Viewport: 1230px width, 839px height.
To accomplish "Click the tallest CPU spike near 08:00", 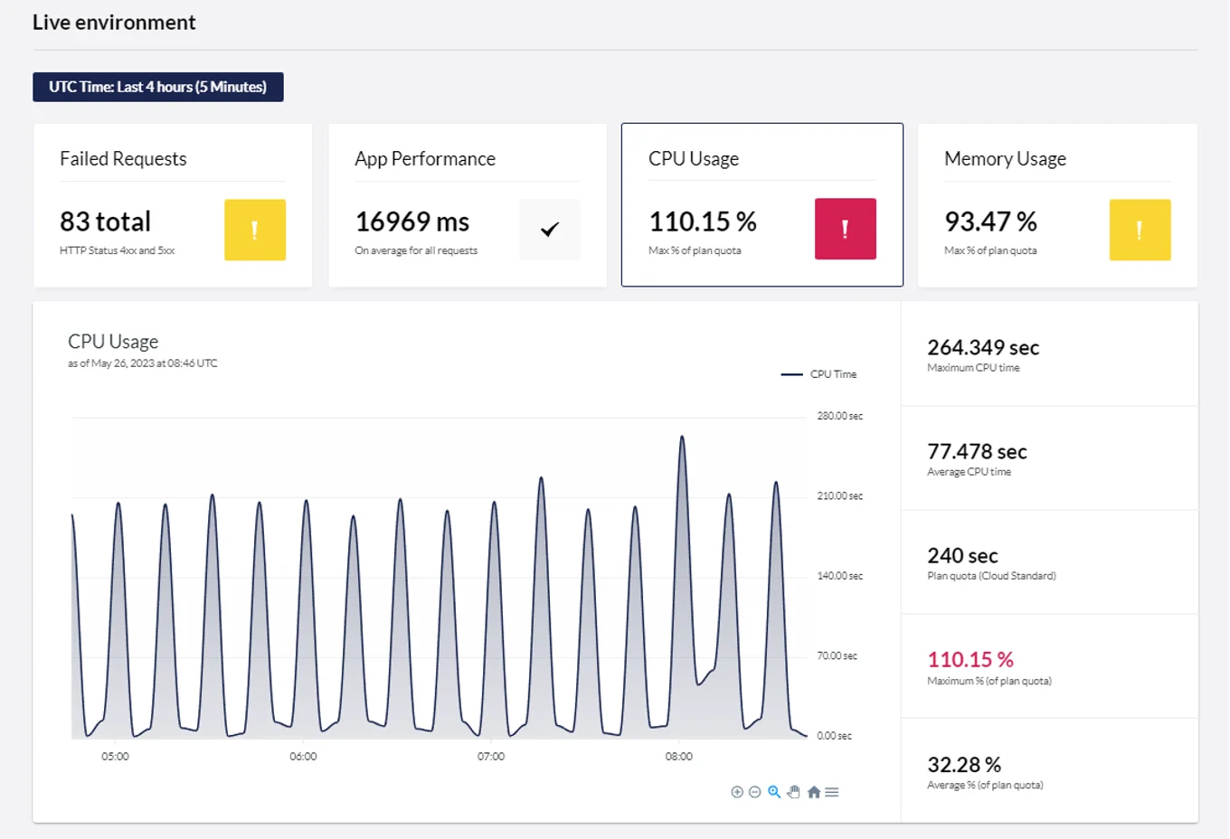I will [682, 437].
